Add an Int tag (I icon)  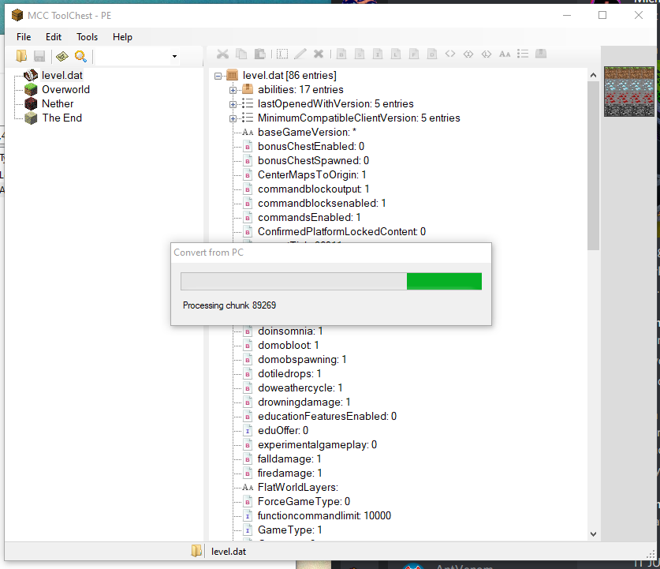tap(378, 54)
